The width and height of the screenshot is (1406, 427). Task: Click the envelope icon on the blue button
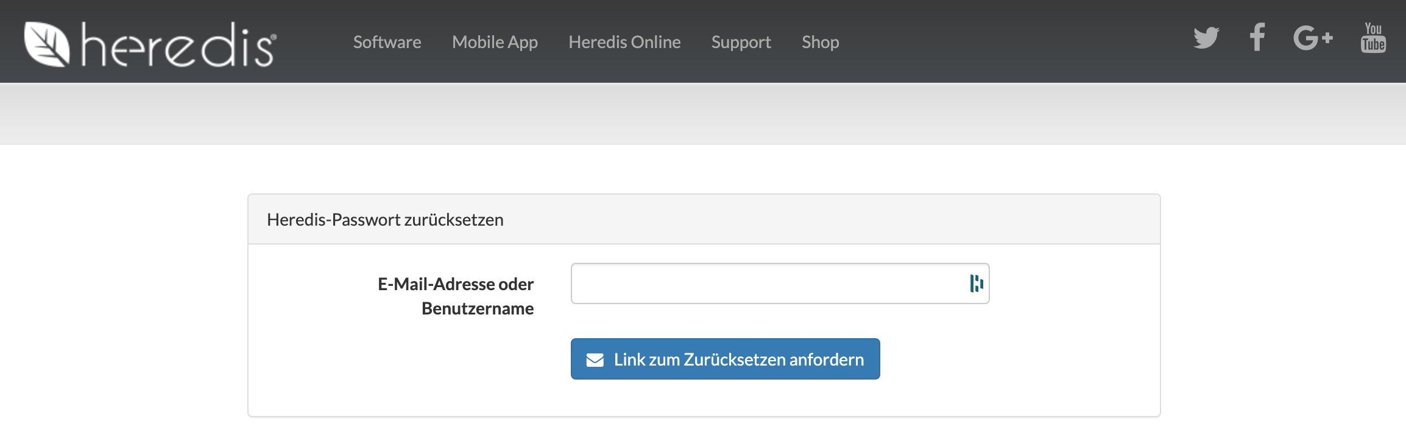tap(595, 360)
